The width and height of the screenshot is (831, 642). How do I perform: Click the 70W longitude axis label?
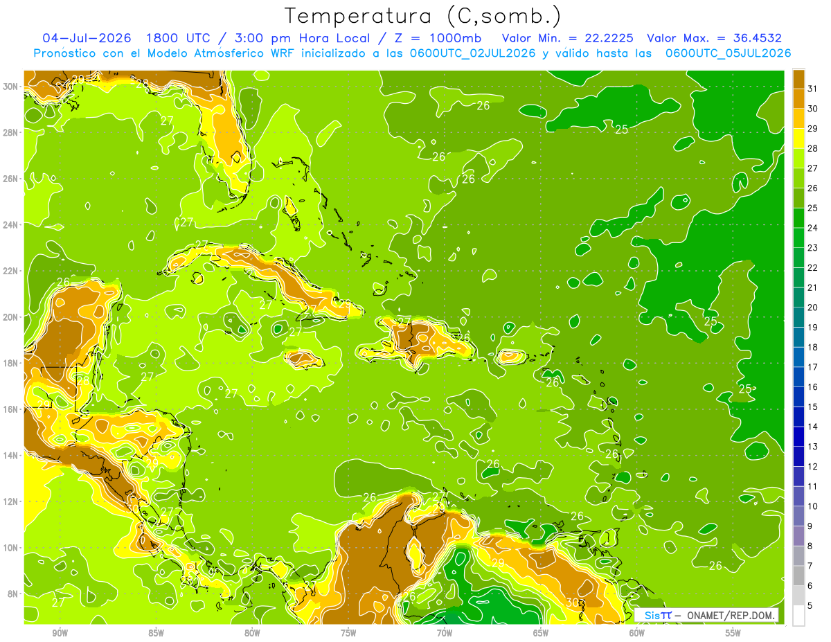pos(445,633)
